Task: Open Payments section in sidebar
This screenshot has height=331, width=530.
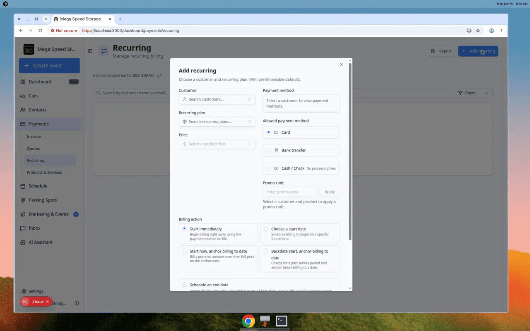Action: click(x=49, y=124)
